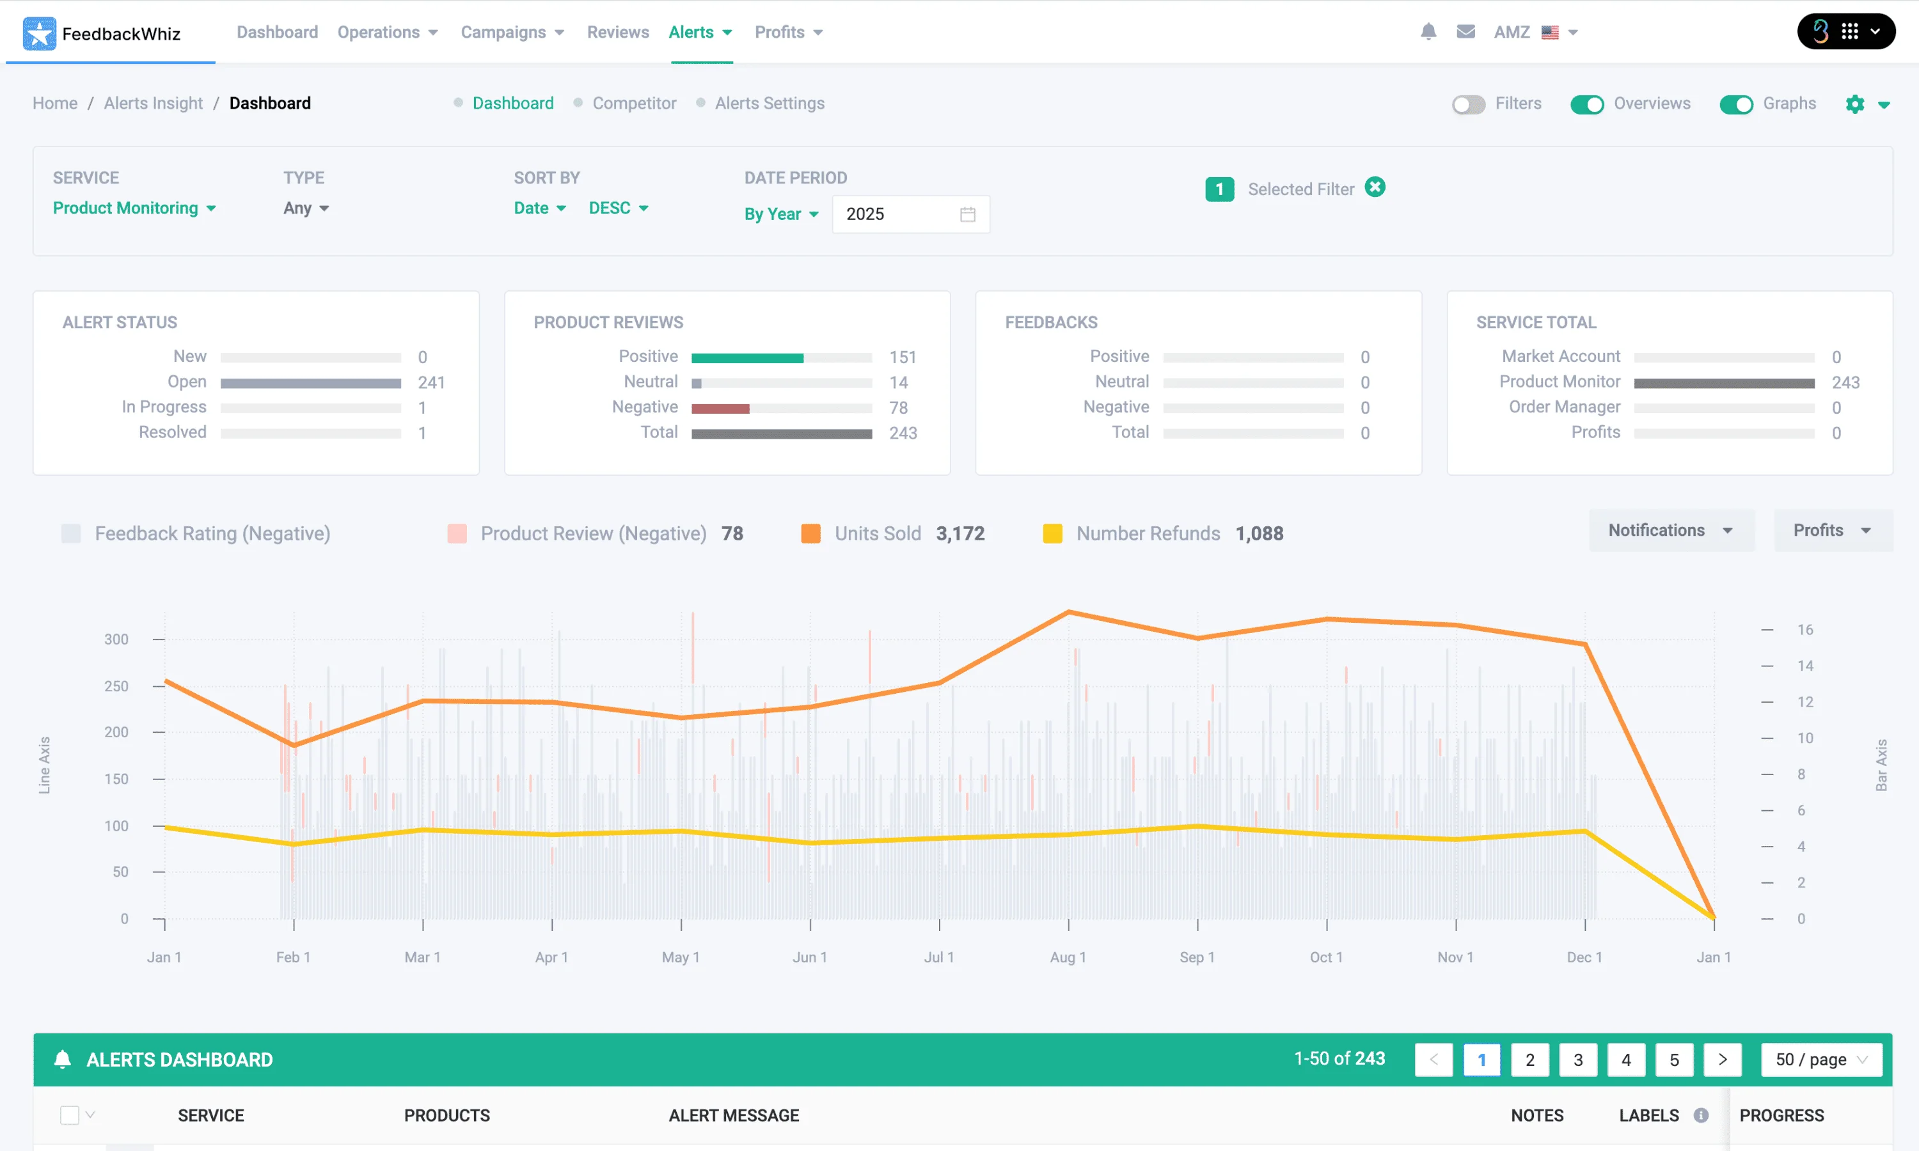This screenshot has width=1919, height=1151.
Task: Open the mail envelope icon
Action: 1465,32
